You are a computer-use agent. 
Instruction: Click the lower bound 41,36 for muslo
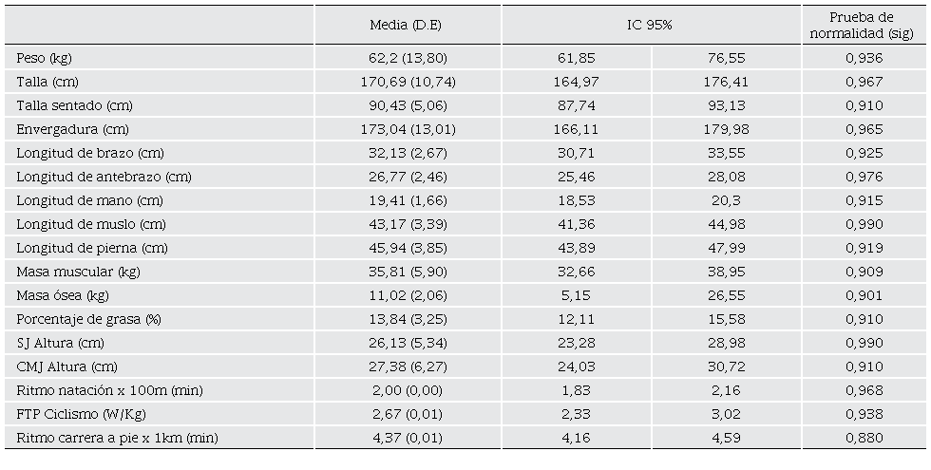pos(576,224)
